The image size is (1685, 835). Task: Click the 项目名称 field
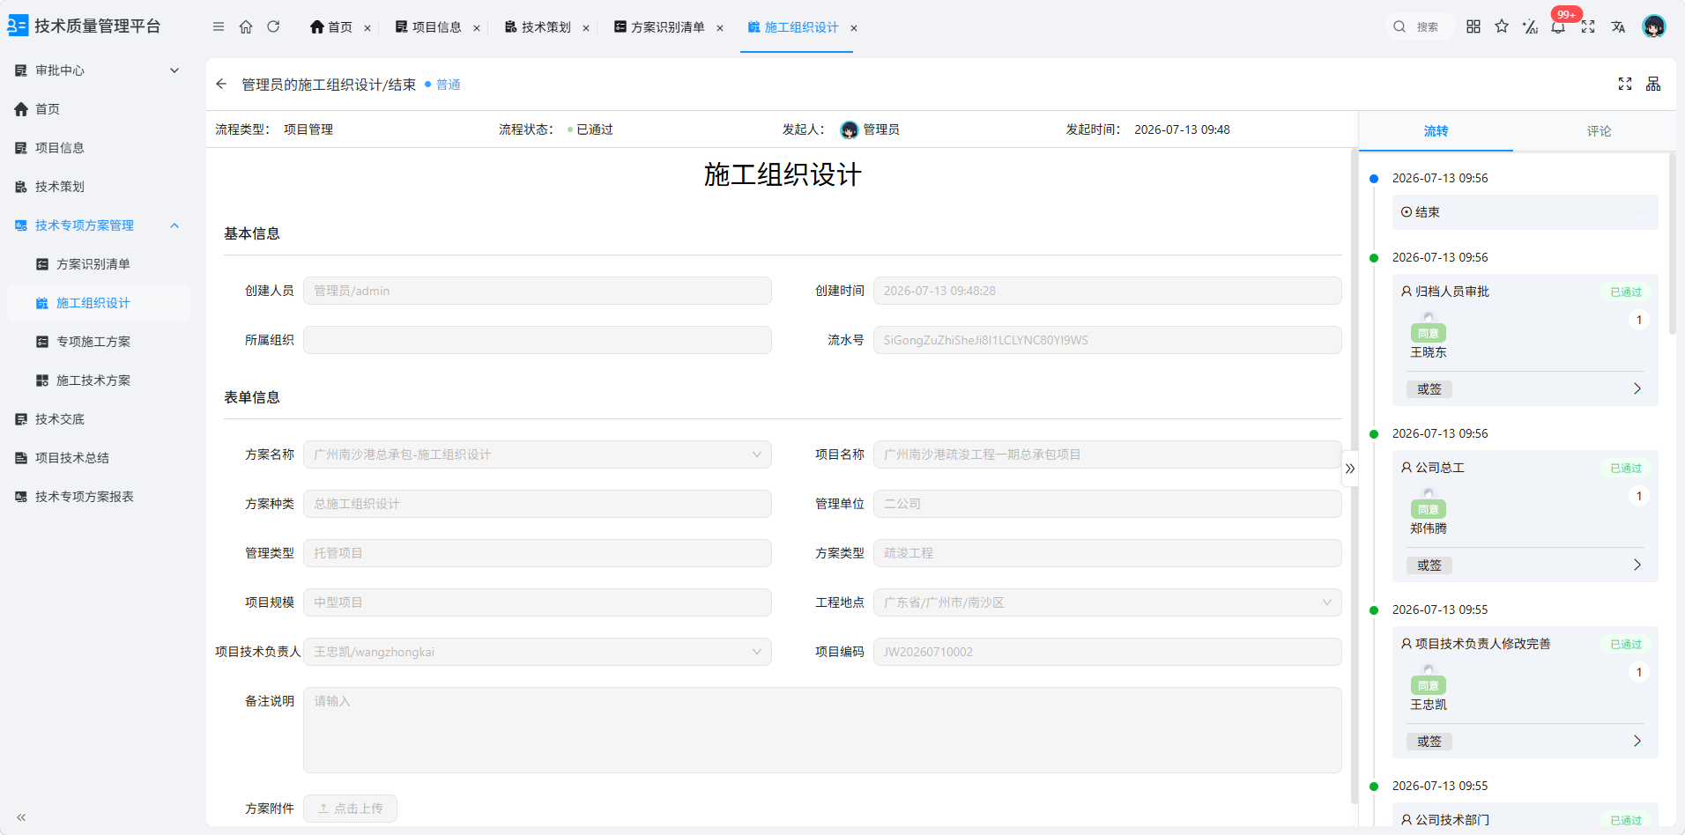click(x=1108, y=454)
